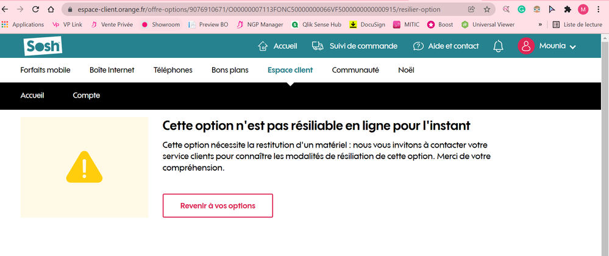This screenshot has height=256, width=609.
Task: Open Suivi de commande link
Action: pyautogui.click(x=354, y=46)
